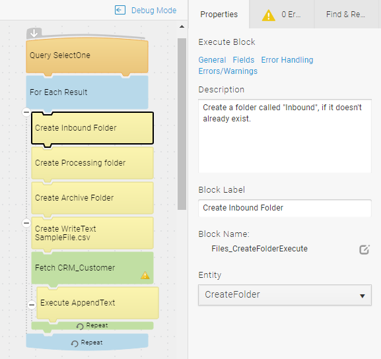
Task: Click the Repeat loop icon on blue block
Action: click(75, 343)
